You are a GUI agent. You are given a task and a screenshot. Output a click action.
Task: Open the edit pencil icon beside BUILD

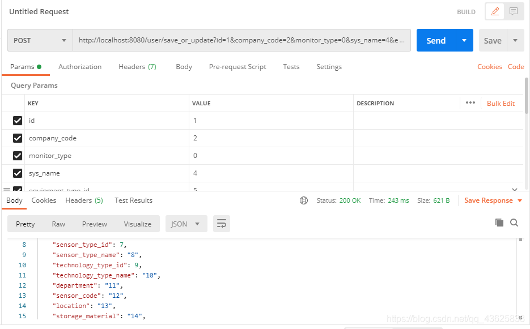coord(495,11)
